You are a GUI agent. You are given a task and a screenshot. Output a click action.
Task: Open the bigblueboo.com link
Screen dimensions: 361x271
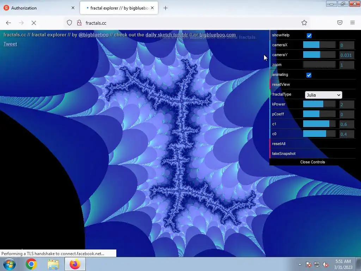click(218, 35)
